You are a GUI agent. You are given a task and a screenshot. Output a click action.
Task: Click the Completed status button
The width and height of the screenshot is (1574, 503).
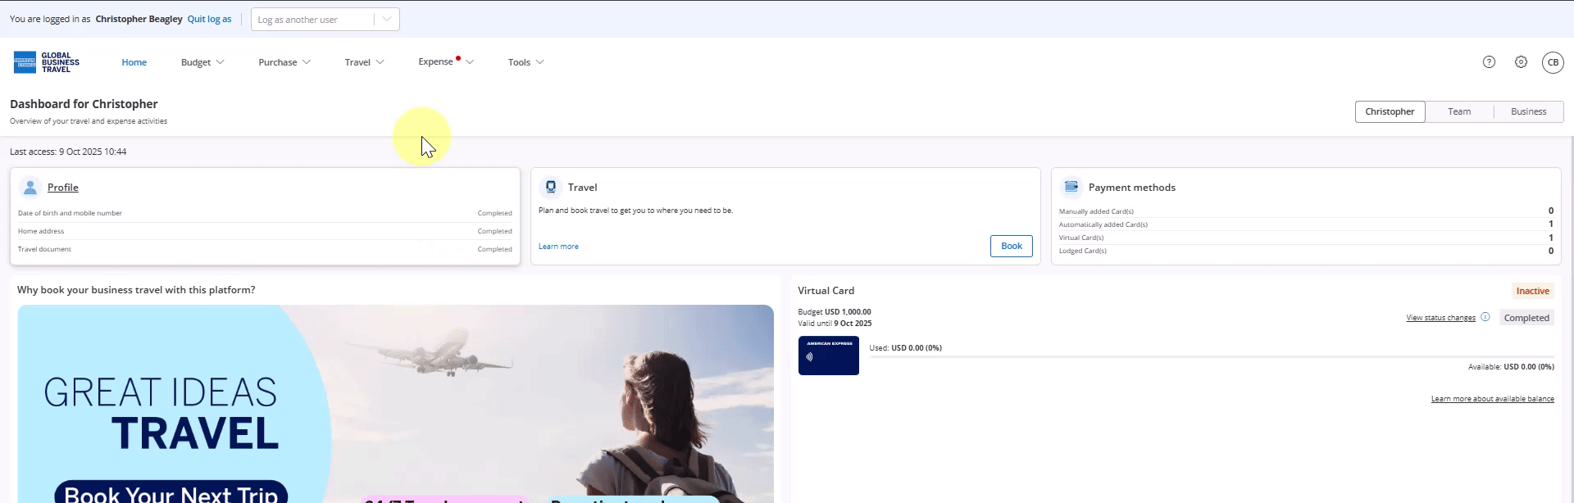tap(1526, 318)
